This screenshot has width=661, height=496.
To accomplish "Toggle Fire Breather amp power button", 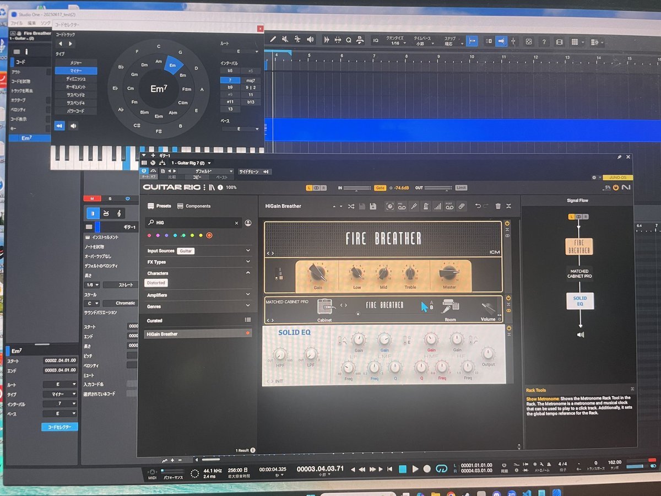I will pos(507,224).
